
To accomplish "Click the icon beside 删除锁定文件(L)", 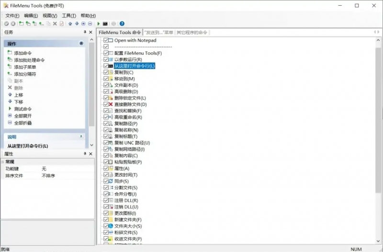I will 111,98.
